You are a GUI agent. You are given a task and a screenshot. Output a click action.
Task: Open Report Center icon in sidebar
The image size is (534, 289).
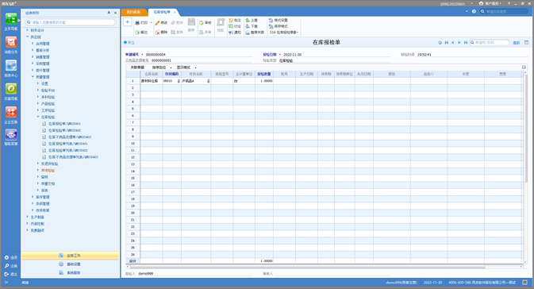[x=11, y=66]
